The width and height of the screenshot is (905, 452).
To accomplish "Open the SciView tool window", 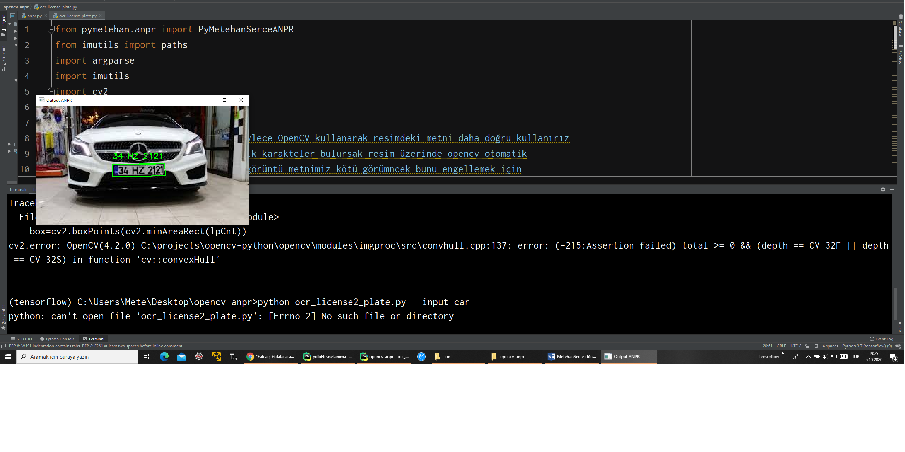I will (900, 55).
